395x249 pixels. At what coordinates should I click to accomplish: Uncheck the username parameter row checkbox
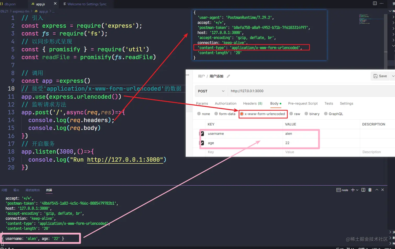click(201, 134)
